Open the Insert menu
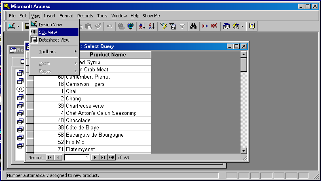Screen dimensions: 321x181 pos(50,16)
